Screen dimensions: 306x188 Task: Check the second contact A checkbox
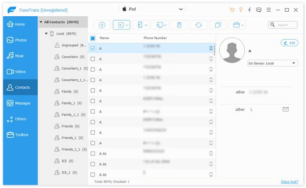tap(93, 59)
